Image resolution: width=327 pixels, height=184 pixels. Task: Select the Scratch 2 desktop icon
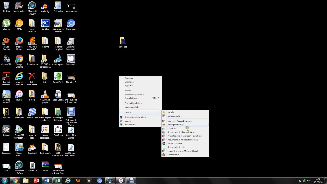(x=32, y=148)
